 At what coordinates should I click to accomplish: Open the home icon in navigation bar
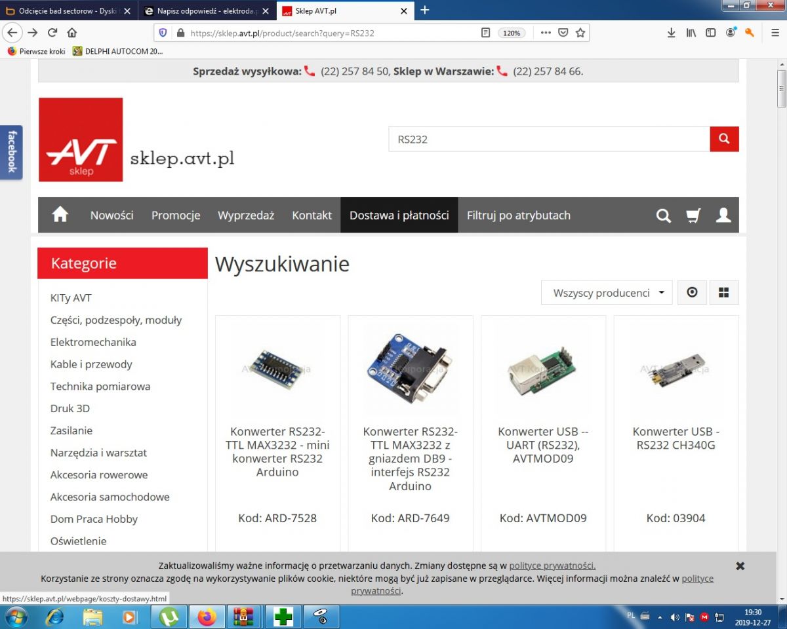[60, 215]
